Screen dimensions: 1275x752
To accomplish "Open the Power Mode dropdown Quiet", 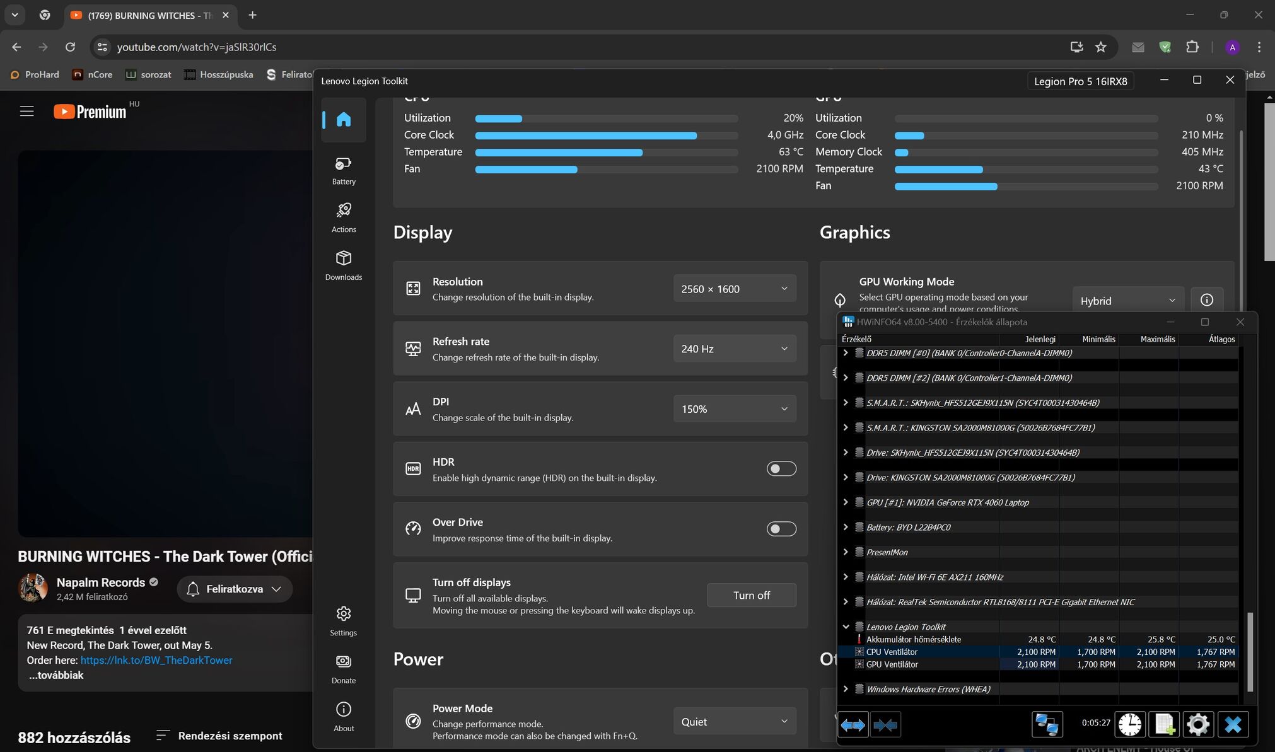I will tap(735, 722).
